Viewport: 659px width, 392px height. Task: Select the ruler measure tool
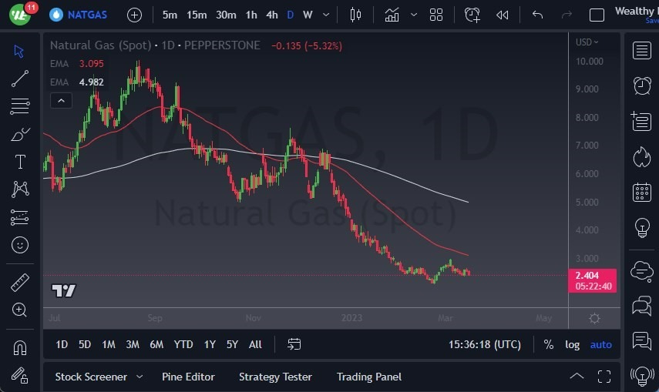[x=20, y=283]
